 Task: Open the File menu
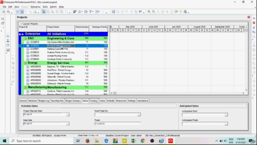coord(4,7)
